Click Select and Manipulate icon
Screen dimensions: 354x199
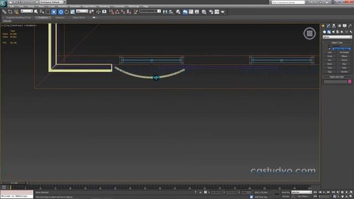98,12
